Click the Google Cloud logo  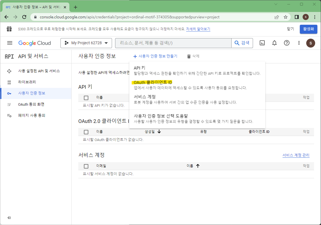[35, 43]
